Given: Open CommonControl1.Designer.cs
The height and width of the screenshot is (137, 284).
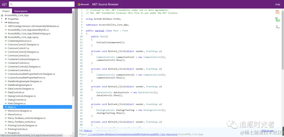Looking at the screenshot, I should click(23, 44).
